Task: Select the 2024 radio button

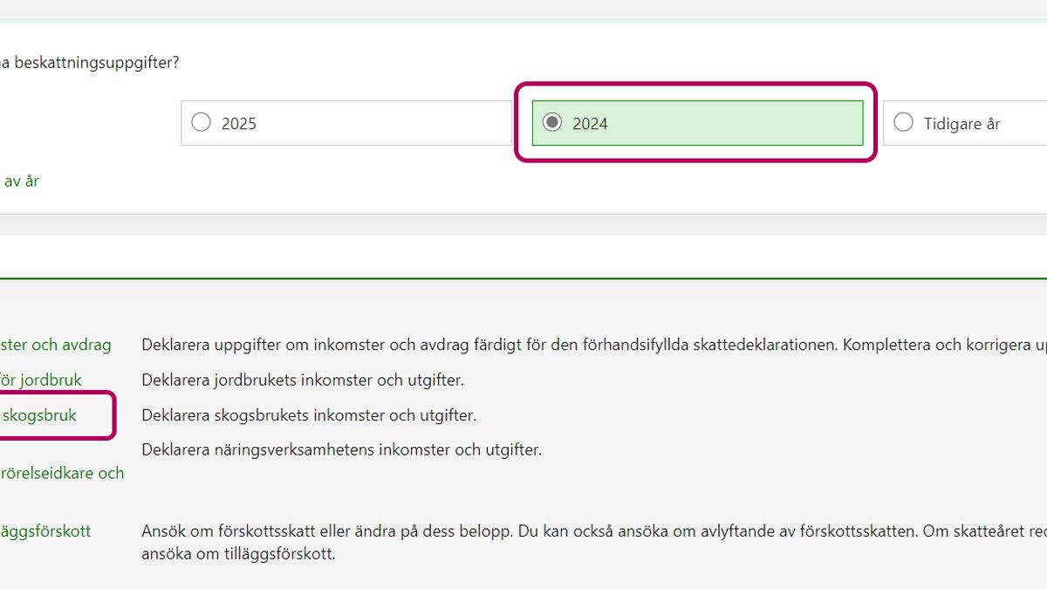Action: (552, 122)
